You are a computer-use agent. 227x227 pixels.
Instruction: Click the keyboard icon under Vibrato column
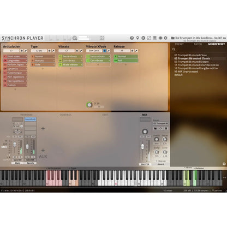[77, 51]
